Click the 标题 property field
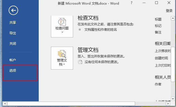The image size is (176, 107). (158, 19)
